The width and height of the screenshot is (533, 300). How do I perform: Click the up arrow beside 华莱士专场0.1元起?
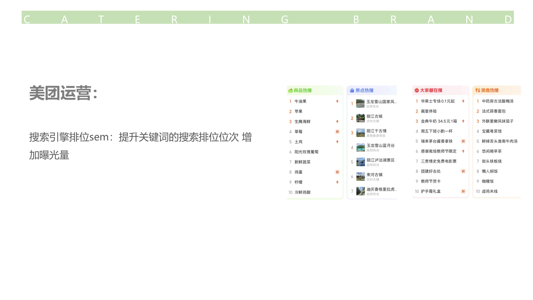tap(463, 101)
